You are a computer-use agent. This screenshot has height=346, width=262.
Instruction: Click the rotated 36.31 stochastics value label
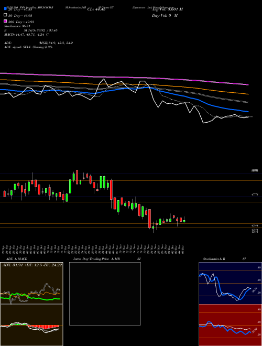click(x=254, y=290)
